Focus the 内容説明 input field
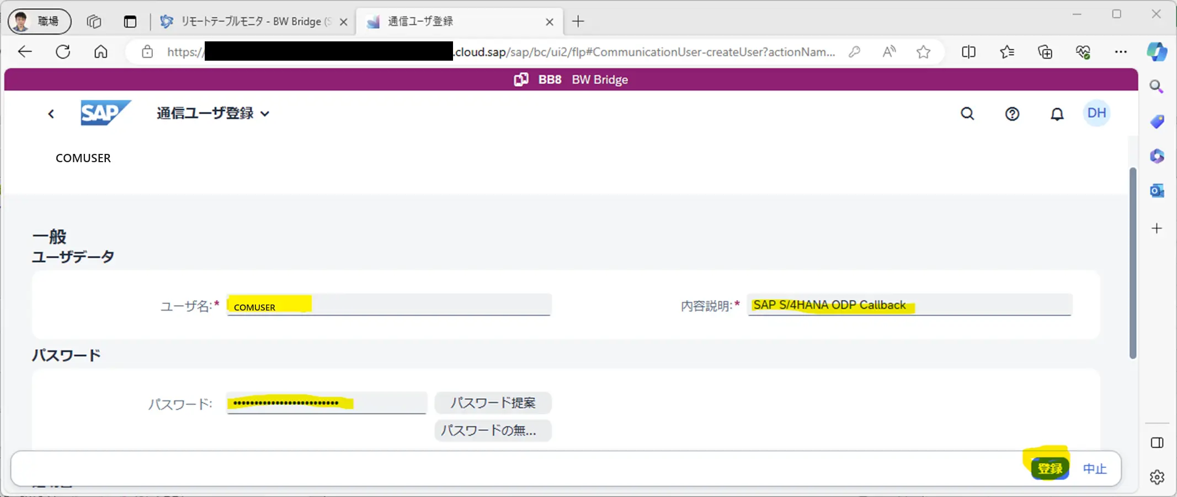 [x=909, y=305]
